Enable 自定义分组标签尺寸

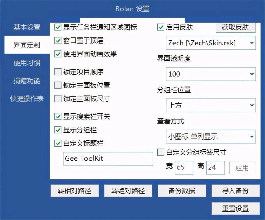click(161, 152)
